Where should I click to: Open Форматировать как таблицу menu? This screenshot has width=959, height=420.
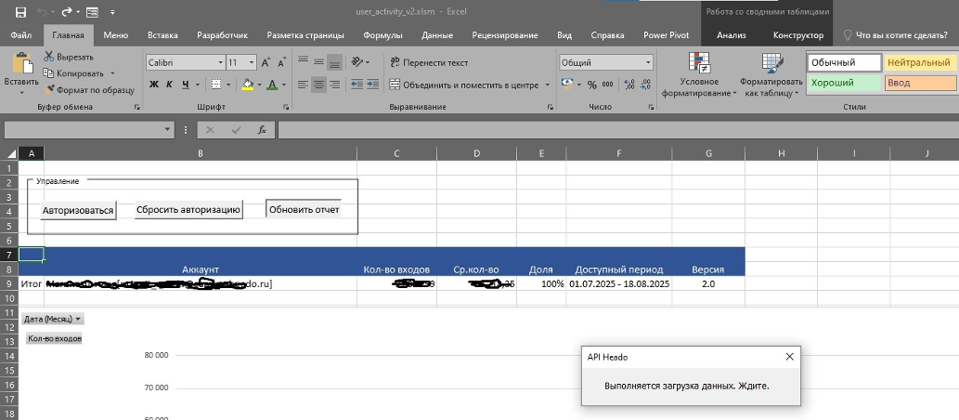771,75
